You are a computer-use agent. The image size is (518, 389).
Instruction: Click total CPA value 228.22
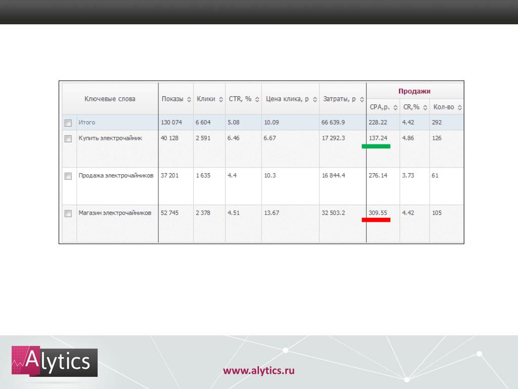point(378,123)
